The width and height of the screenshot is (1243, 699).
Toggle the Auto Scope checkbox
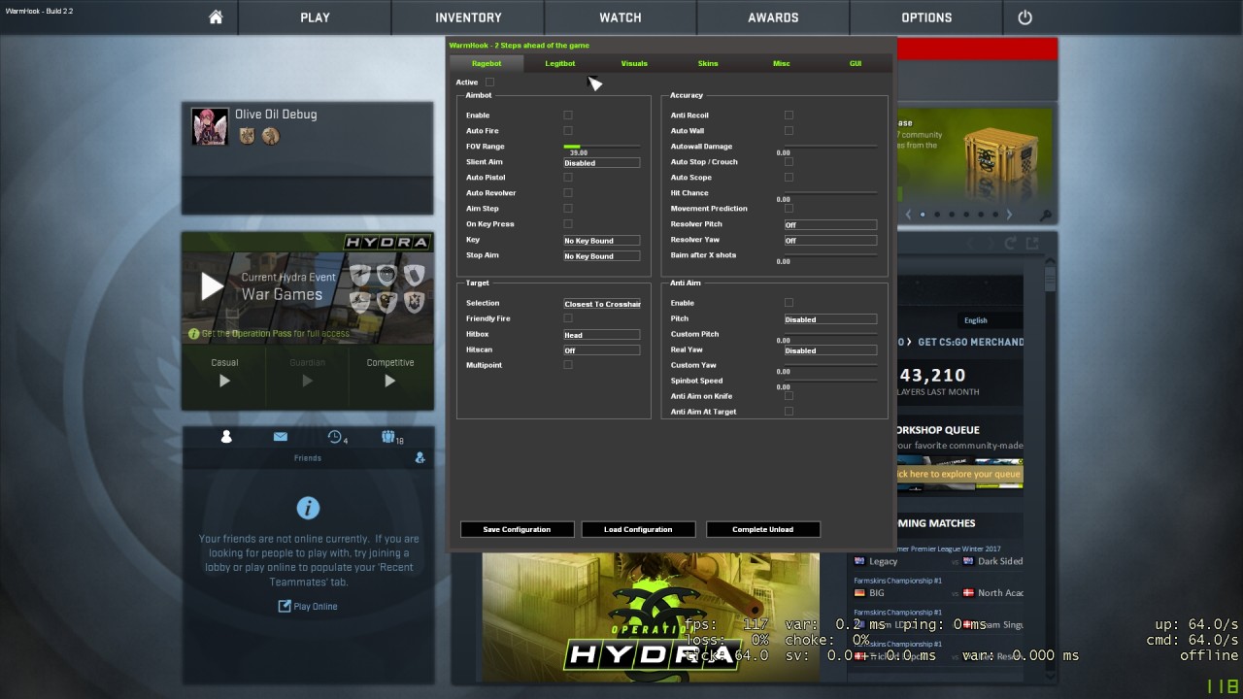(789, 178)
